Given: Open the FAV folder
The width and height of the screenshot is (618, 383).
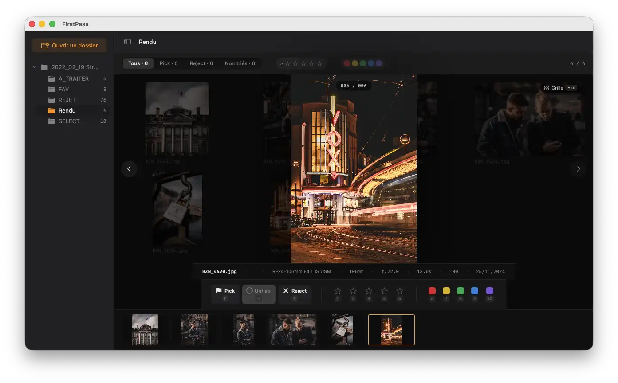Looking at the screenshot, I should click(x=73, y=89).
